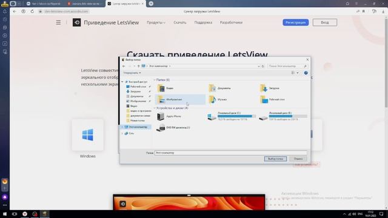This screenshot has width=388, height=218.
Task: Open the Разработчики menu item
Action: click(231, 22)
